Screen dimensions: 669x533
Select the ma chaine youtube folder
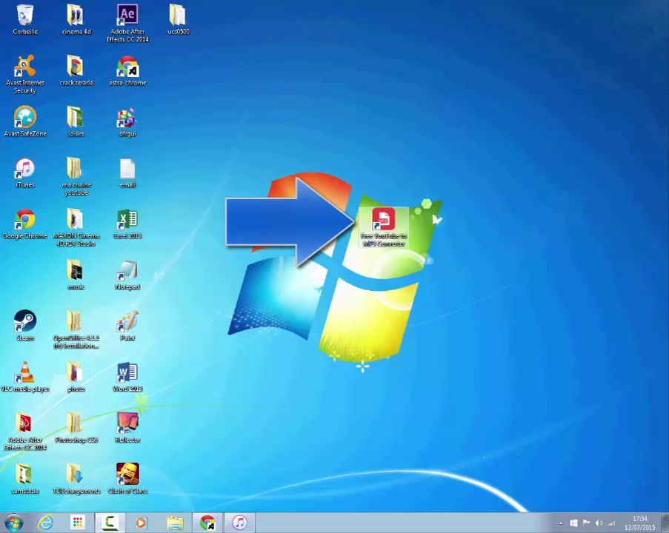[x=76, y=176]
